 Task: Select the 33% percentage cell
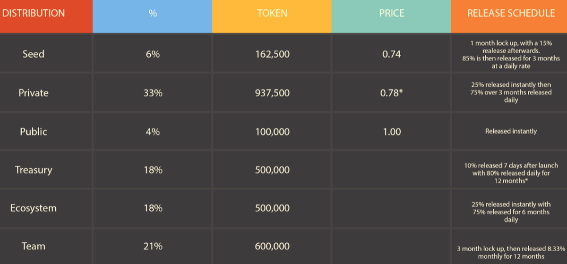tap(153, 93)
